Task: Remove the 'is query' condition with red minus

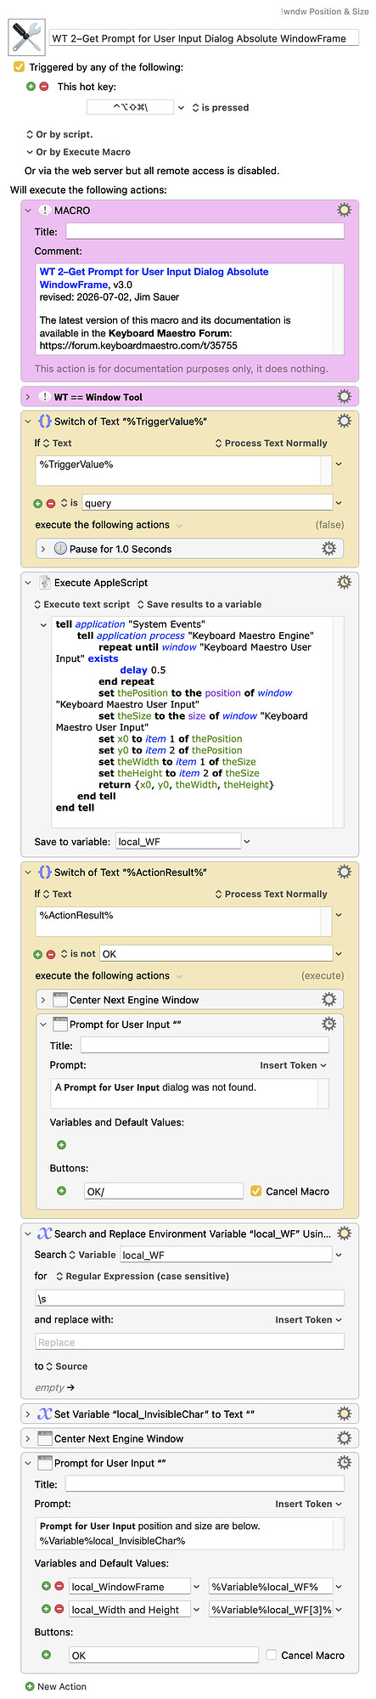Action: click(x=50, y=503)
